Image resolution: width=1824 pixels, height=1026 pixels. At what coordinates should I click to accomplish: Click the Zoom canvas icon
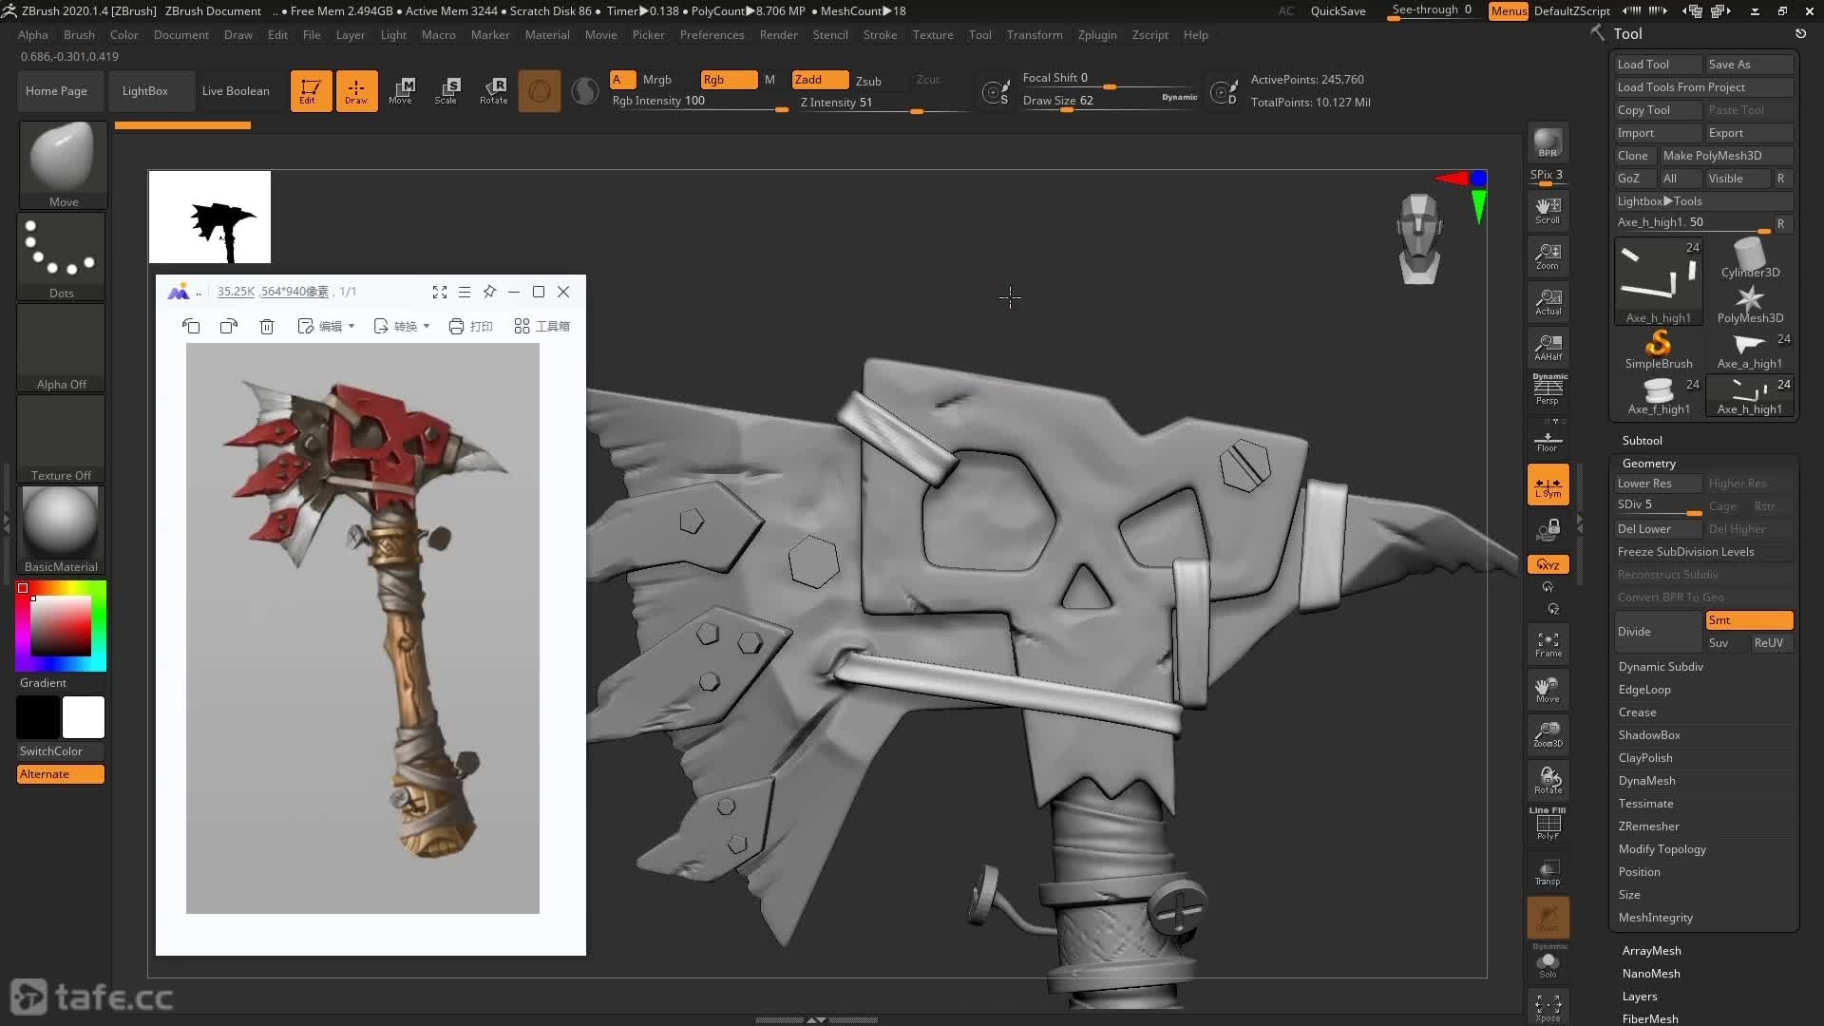pos(1548,256)
